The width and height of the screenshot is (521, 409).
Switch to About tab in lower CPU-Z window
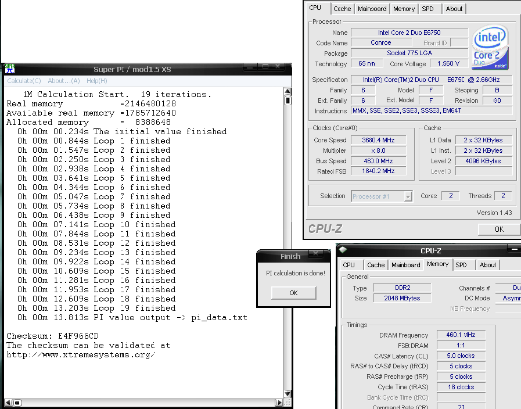point(487,265)
